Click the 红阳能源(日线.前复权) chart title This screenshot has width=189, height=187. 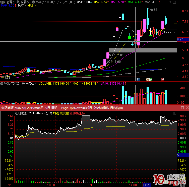[15, 2]
